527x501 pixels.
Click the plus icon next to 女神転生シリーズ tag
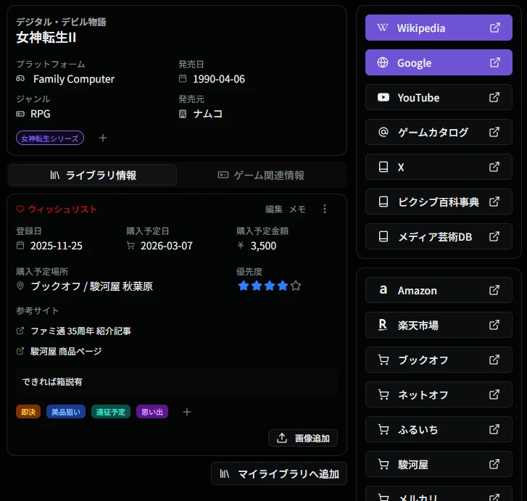point(103,138)
